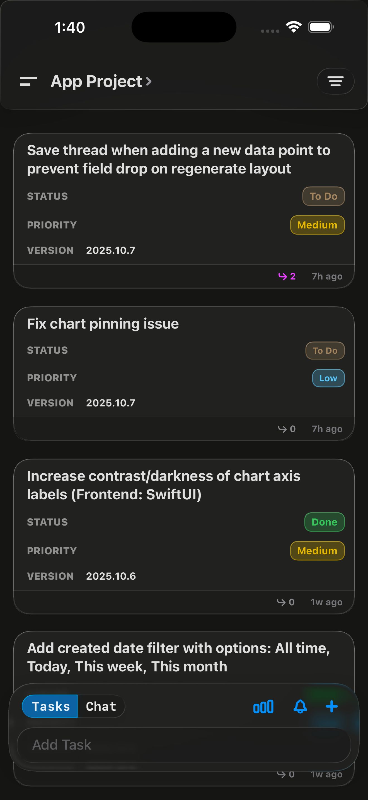Open the sidebar menu icon top left

click(x=28, y=81)
